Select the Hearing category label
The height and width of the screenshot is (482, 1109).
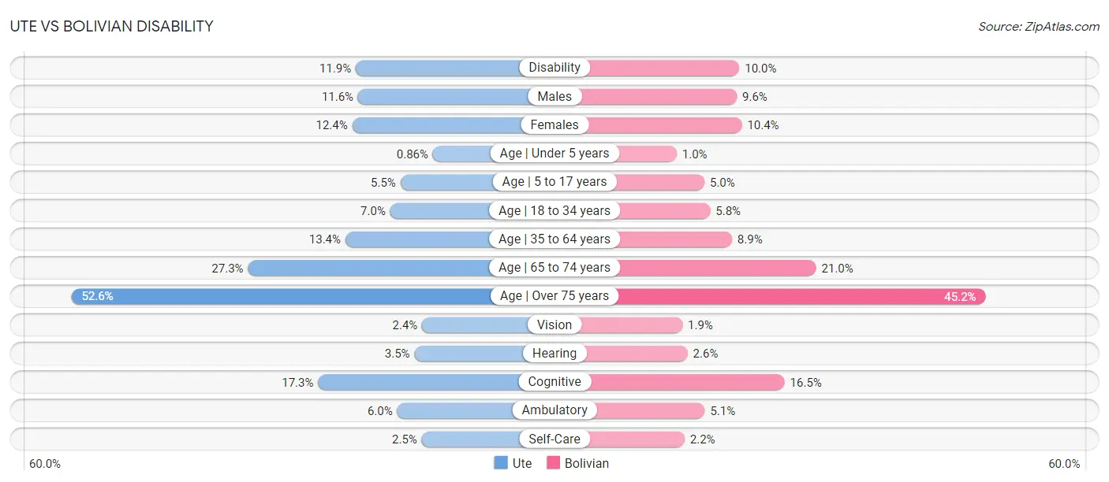click(554, 354)
